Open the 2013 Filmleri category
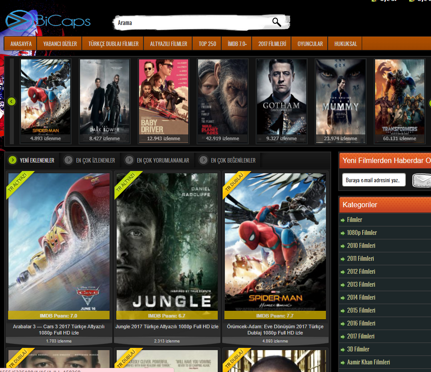431x372 pixels. [361, 284]
